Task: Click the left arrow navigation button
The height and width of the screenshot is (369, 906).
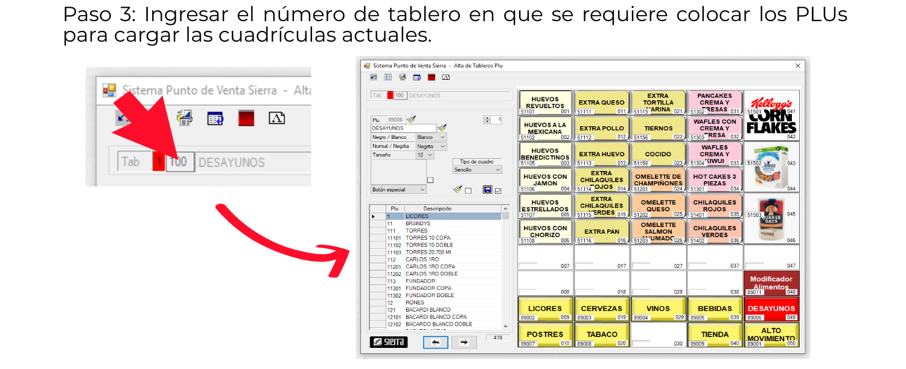Action: coord(435,342)
